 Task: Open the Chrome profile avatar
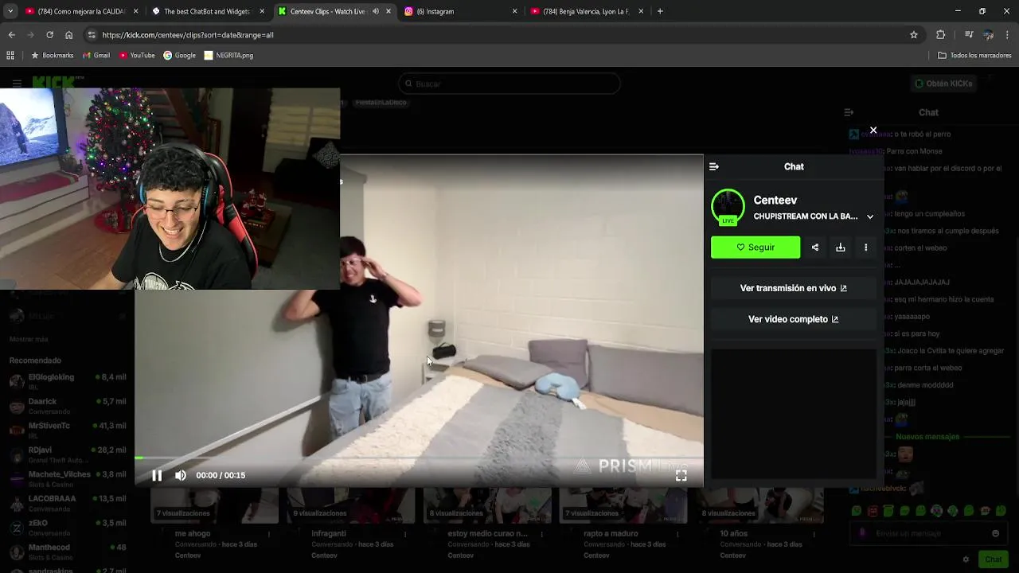coord(988,35)
